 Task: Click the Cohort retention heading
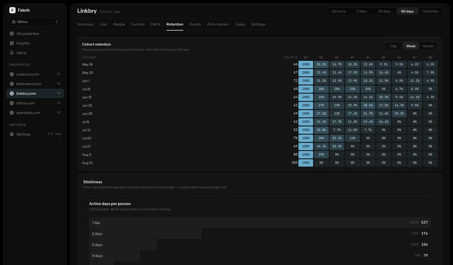pyautogui.click(x=97, y=44)
